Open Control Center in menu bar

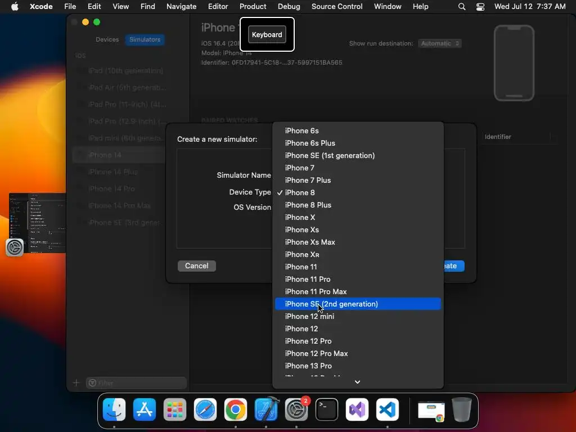pos(480,7)
